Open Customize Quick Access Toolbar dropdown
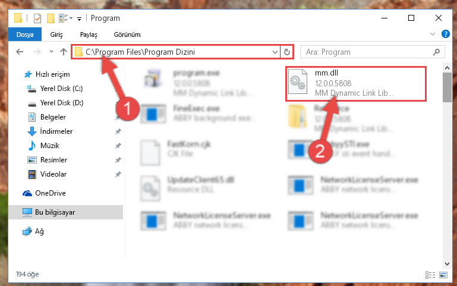This screenshot has height=286, width=457. [79, 19]
